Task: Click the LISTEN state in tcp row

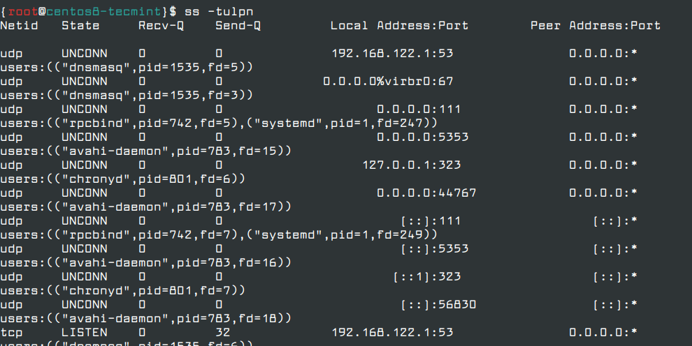Action: pos(85,333)
